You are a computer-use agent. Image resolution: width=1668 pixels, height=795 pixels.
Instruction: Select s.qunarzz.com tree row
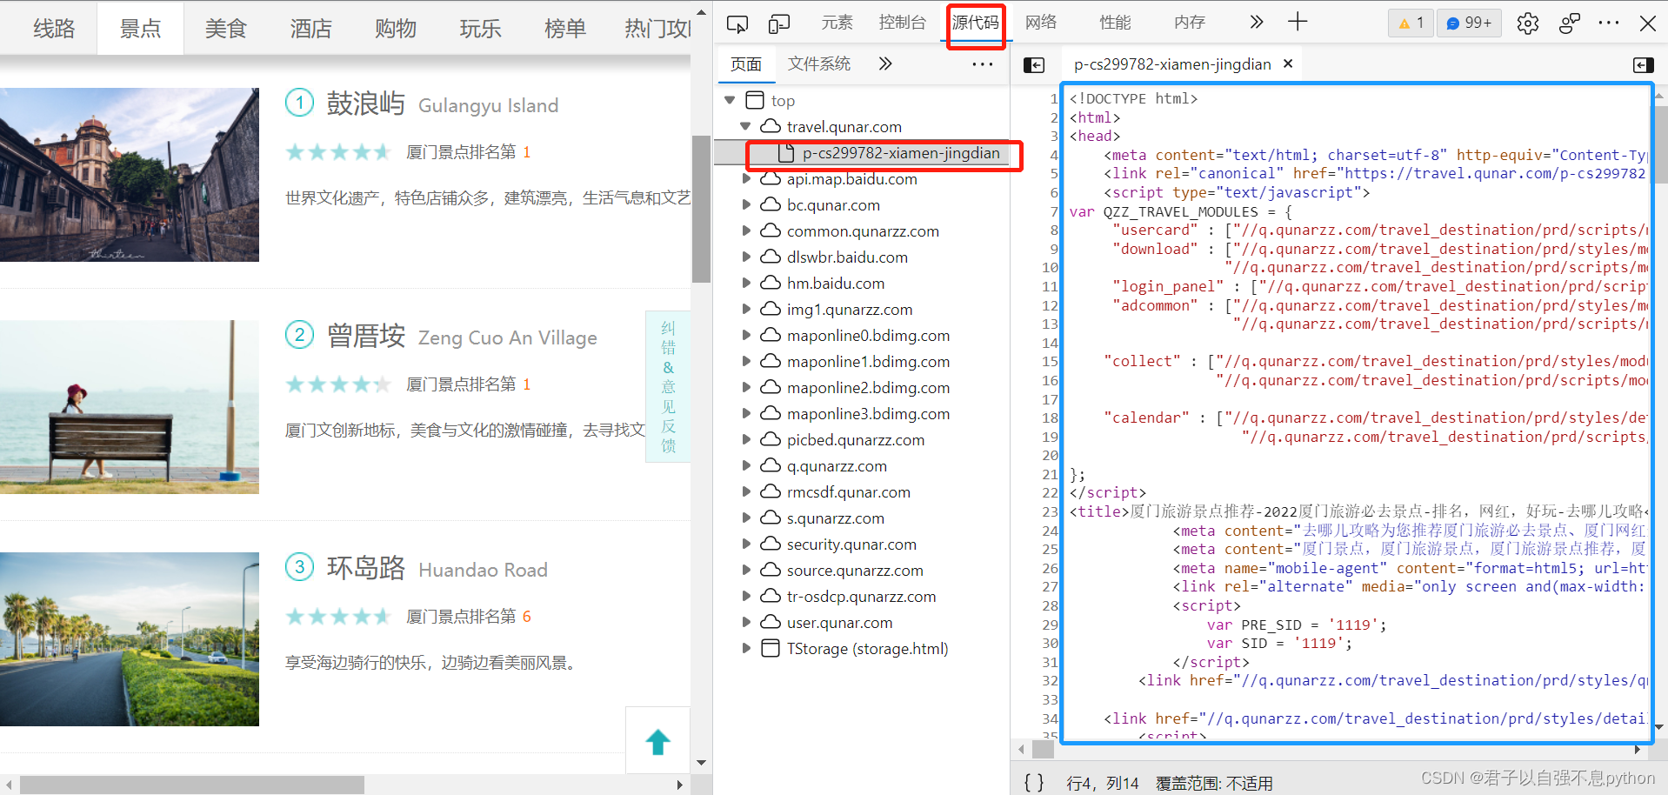[x=861, y=518]
